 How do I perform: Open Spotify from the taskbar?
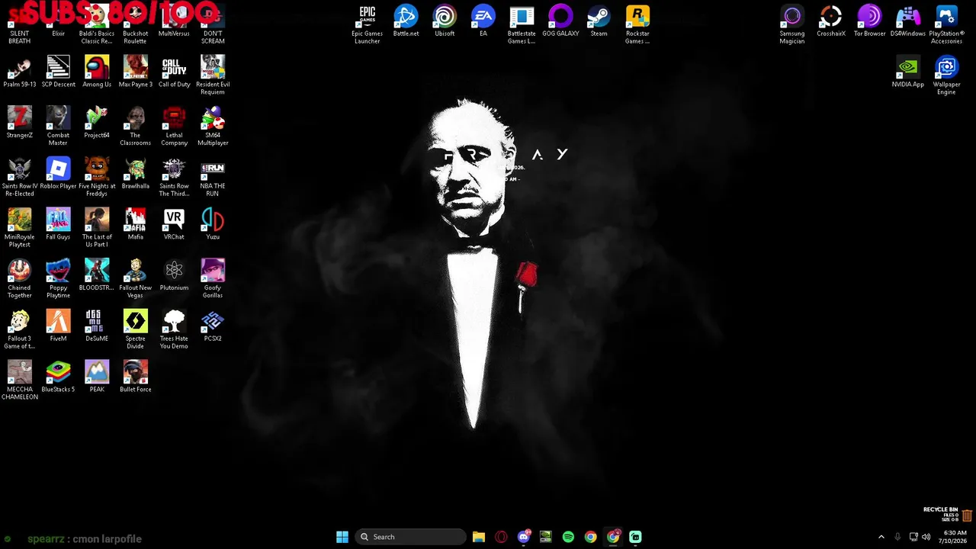pyautogui.click(x=568, y=537)
